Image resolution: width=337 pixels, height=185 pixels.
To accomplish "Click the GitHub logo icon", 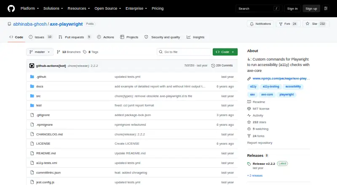I will click(x=11, y=8).
